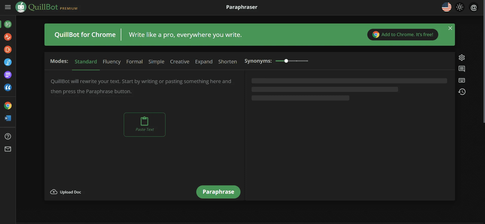Toggle light mode with sun icon
The width and height of the screenshot is (485, 224).
(460, 7)
